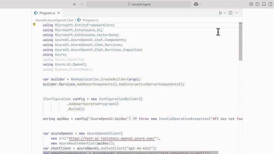The width and height of the screenshot is (274, 154).
Task: Click the text 'Microsoft.EntityFrameworkCore'
Action: coord(84,25)
